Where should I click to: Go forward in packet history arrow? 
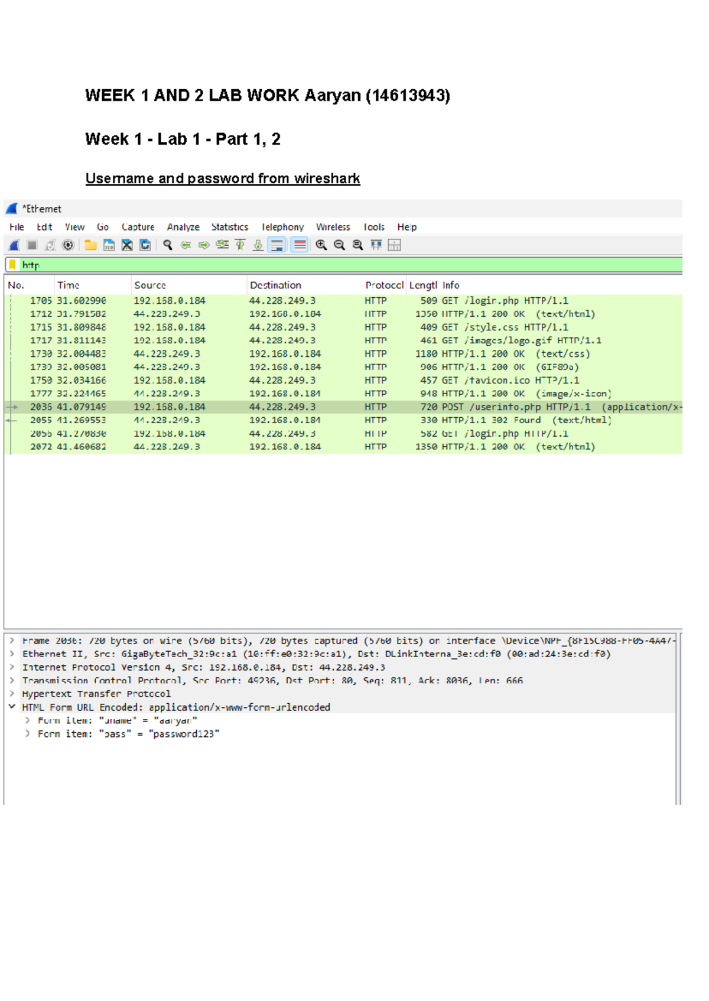(x=204, y=245)
